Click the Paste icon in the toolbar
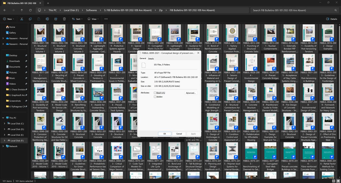The width and height of the screenshot is (341, 183). click(x=38, y=19)
